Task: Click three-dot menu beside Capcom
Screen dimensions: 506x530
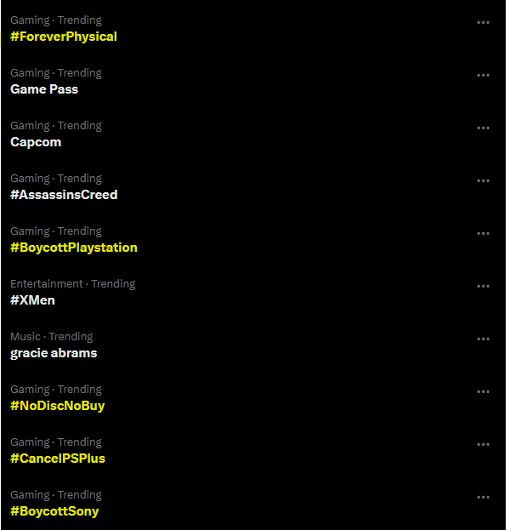Action: tap(483, 128)
